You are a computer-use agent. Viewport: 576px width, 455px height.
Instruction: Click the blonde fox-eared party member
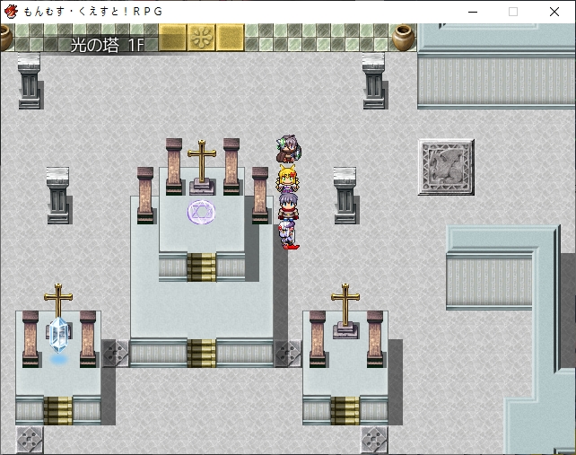coord(288,179)
